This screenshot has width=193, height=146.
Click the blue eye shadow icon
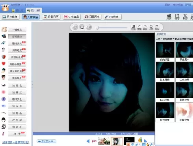(x=4, y=106)
